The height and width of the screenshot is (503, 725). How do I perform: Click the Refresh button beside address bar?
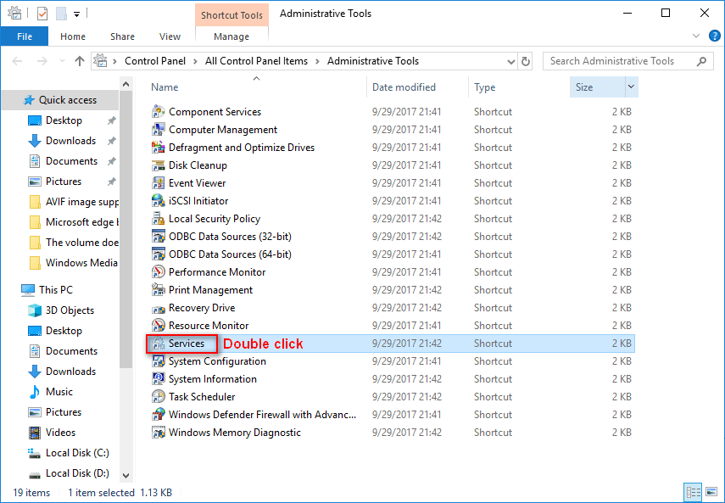click(x=526, y=61)
